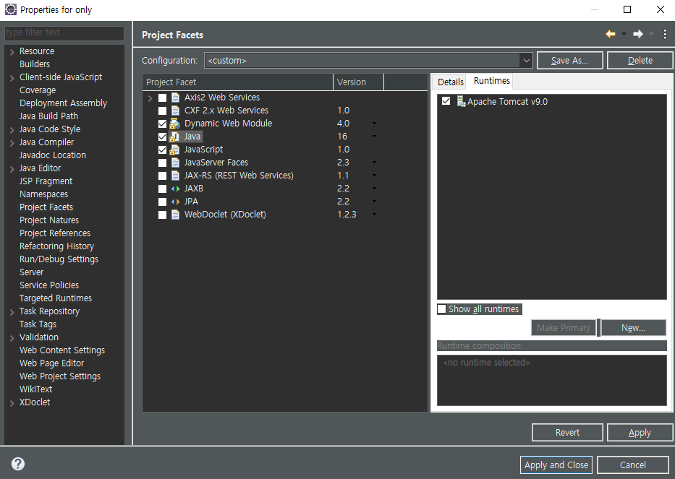Click the Version column header
Screen dimensions: 675x479
coord(358,82)
